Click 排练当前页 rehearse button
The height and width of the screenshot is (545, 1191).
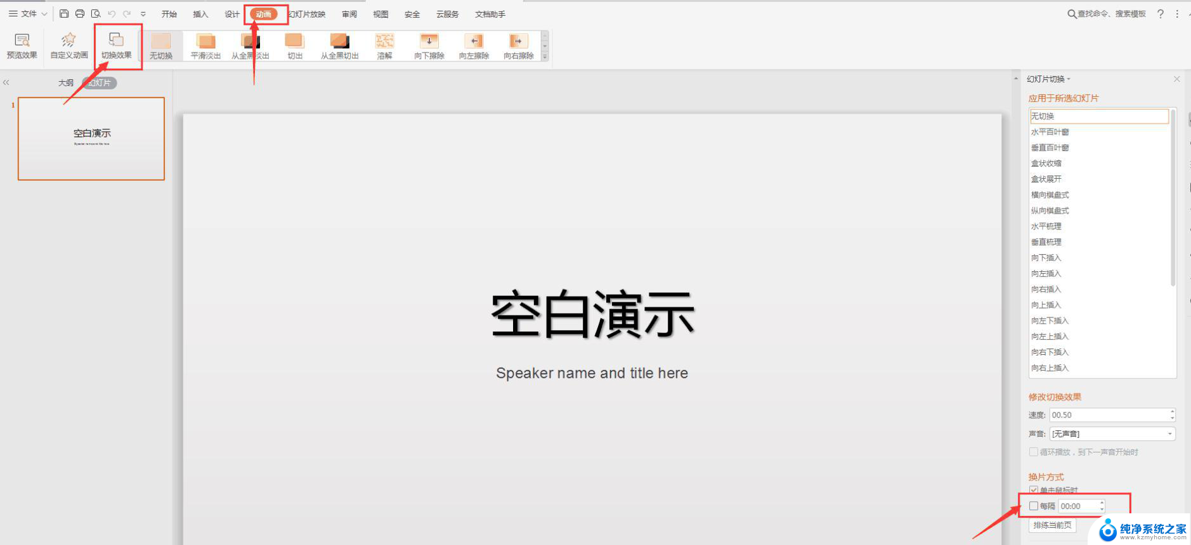1052,525
